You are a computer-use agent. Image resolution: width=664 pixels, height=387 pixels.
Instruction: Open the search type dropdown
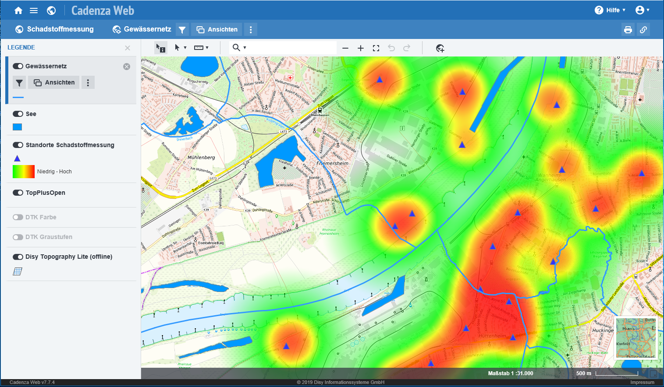point(239,47)
